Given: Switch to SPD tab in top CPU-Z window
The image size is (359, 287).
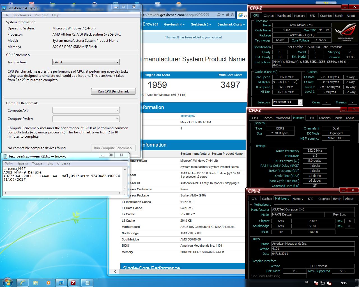Looking at the screenshot, I should tap(312, 16).
